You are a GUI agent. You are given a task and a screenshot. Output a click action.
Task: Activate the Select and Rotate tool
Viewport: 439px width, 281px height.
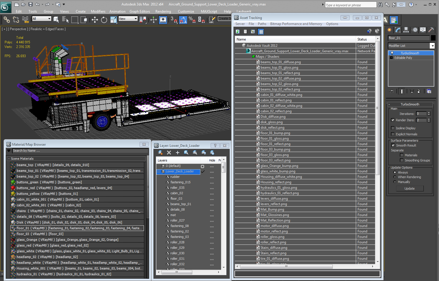(x=104, y=20)
